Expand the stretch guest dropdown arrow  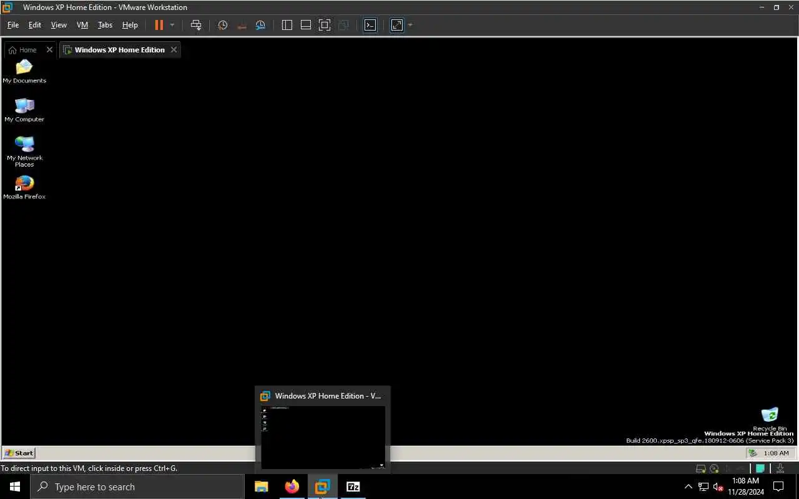(410, 25)
